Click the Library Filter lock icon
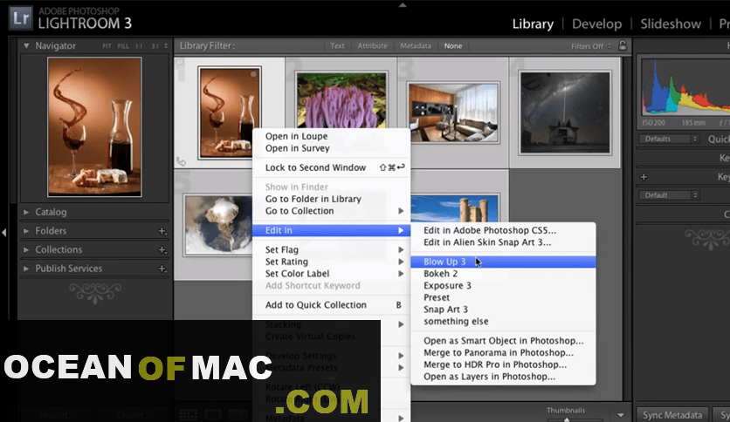 point(623,45)
